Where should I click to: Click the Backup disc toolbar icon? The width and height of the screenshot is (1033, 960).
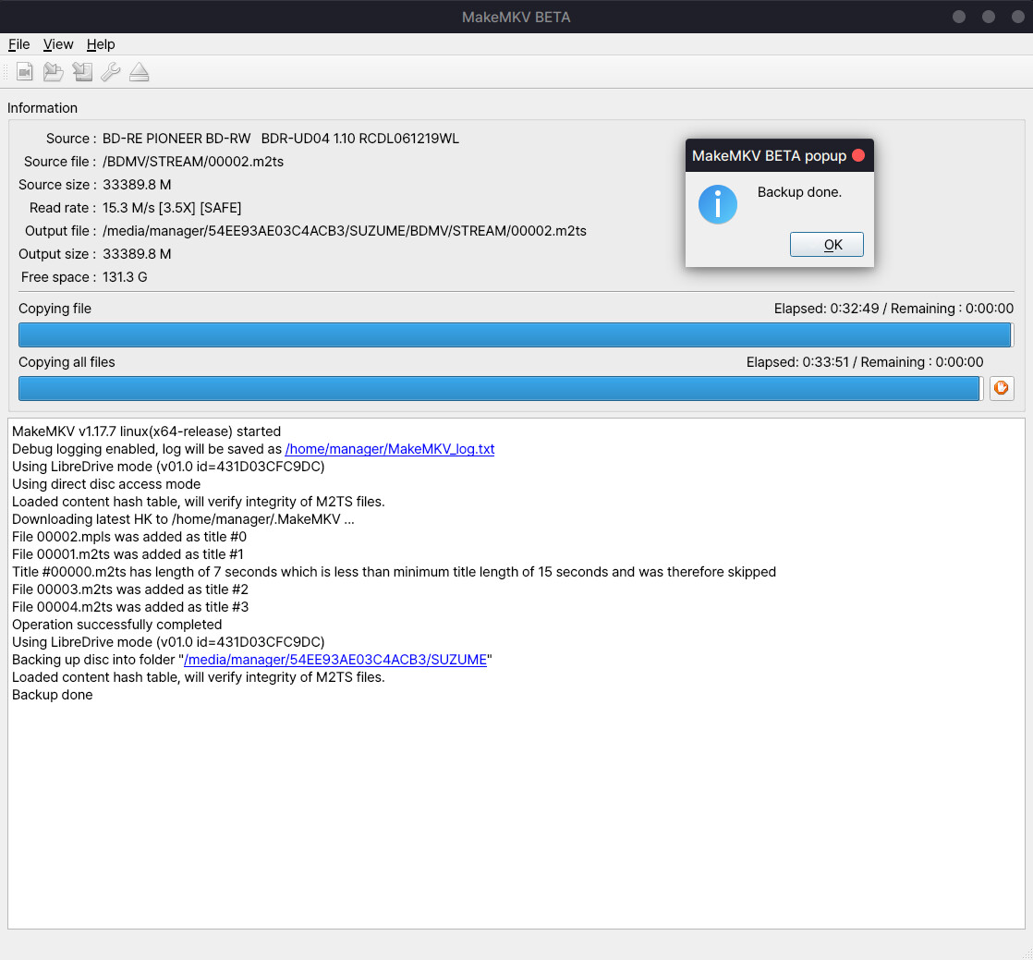82,72
